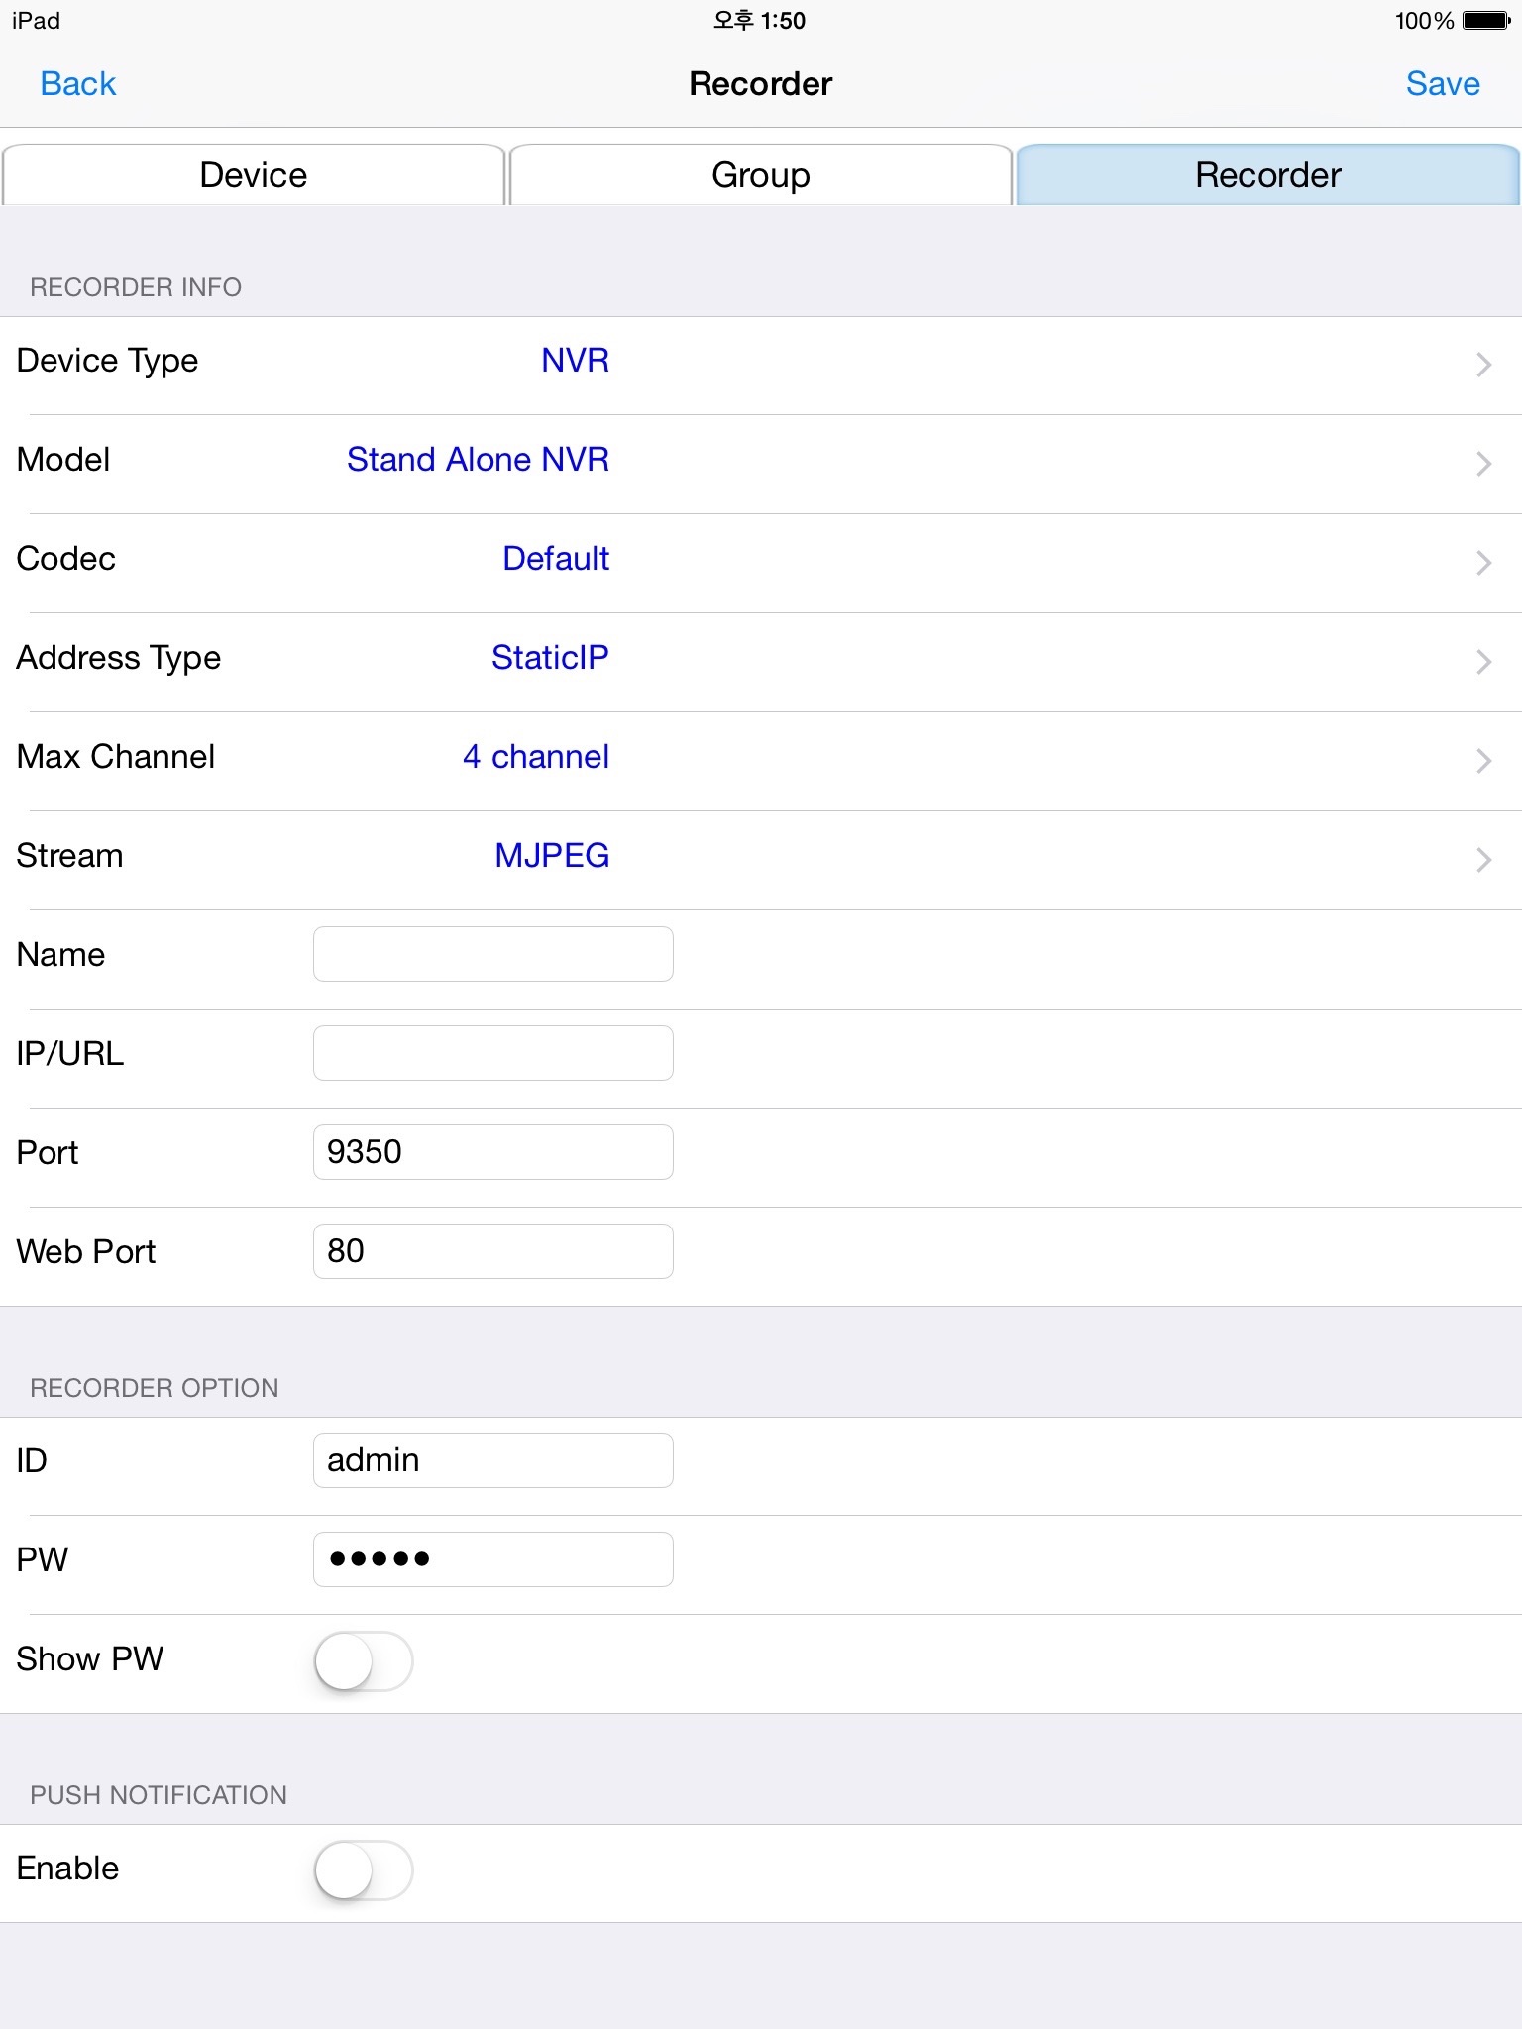Click the Name text field
The image size is (1522, 2029).
tap(492, 954)
